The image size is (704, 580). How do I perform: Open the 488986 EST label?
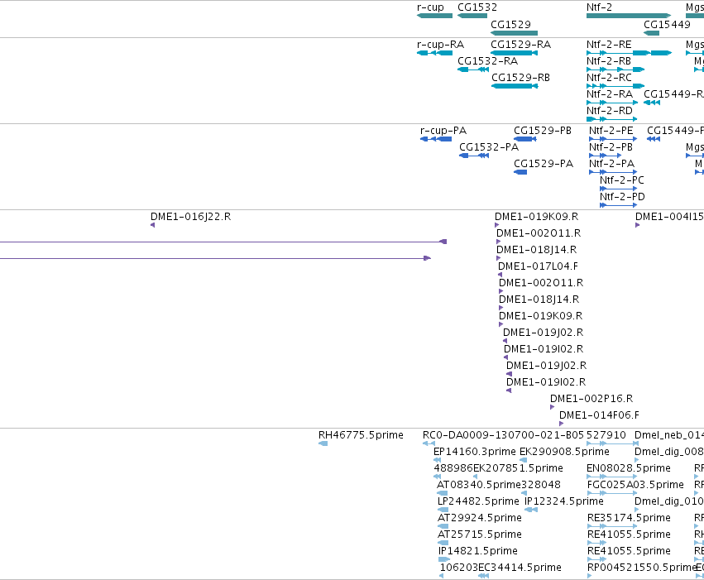(x=453, y=468)
